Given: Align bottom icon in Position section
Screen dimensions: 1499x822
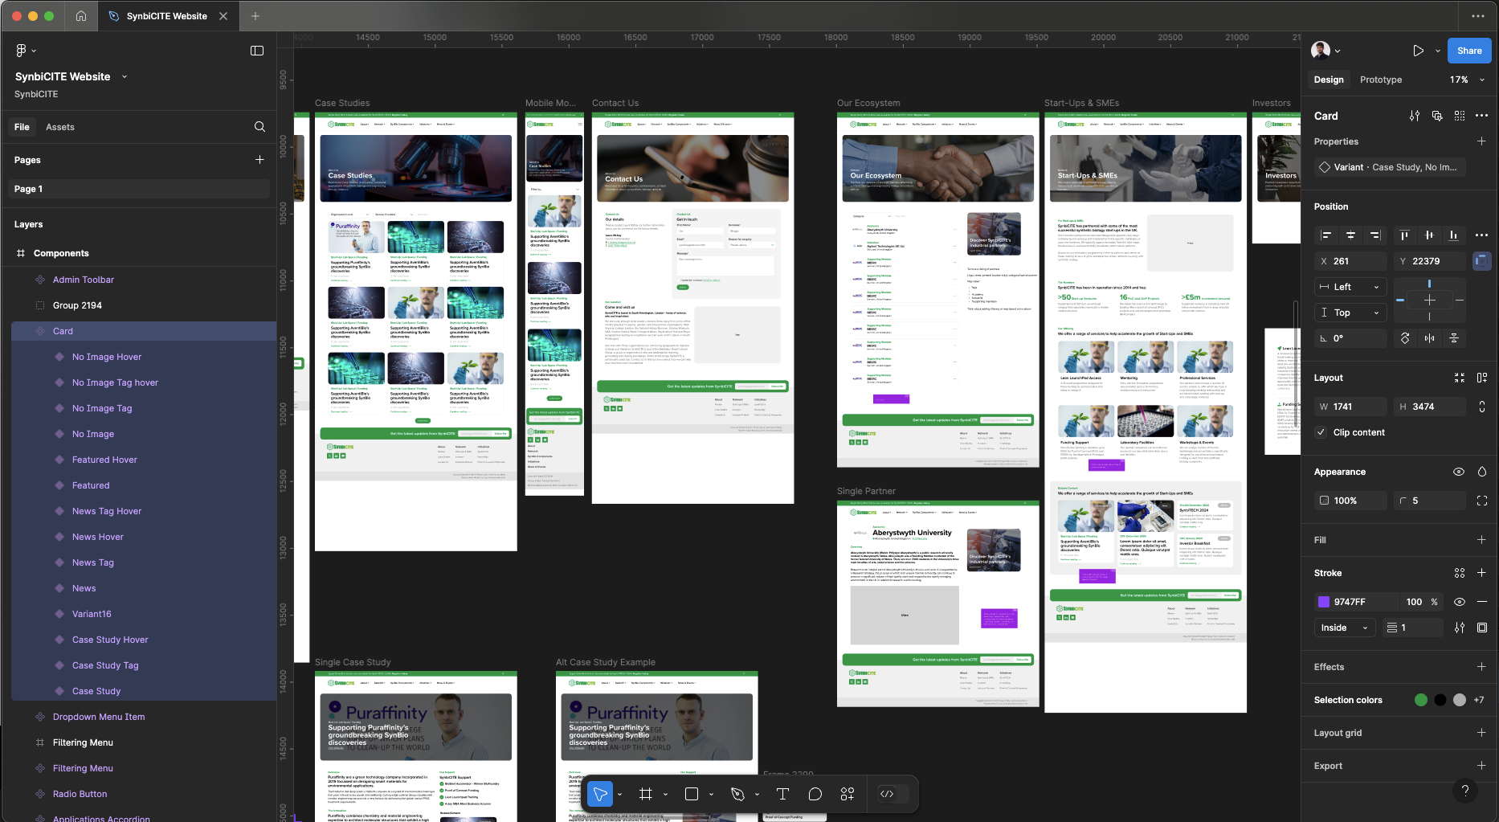Looking at the screenshot, I should (x=1453, y=235).
